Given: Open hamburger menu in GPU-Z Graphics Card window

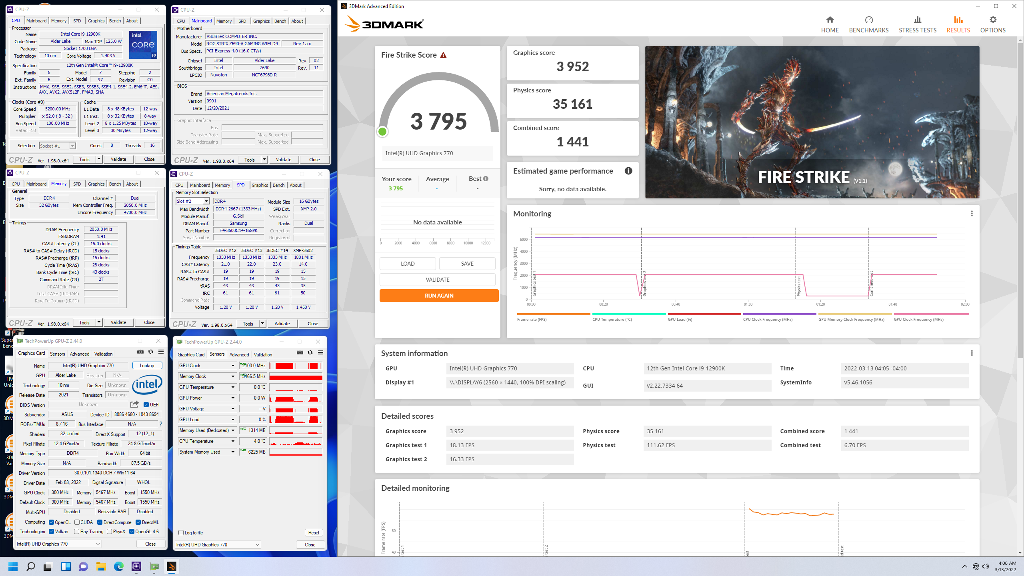Looking at the screenshot, I should coord(161,352).
